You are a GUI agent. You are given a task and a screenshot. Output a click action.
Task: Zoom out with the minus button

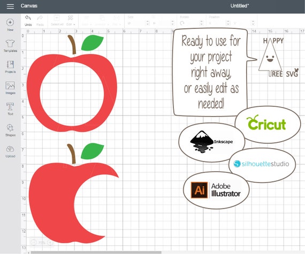[x=34, y=243]
